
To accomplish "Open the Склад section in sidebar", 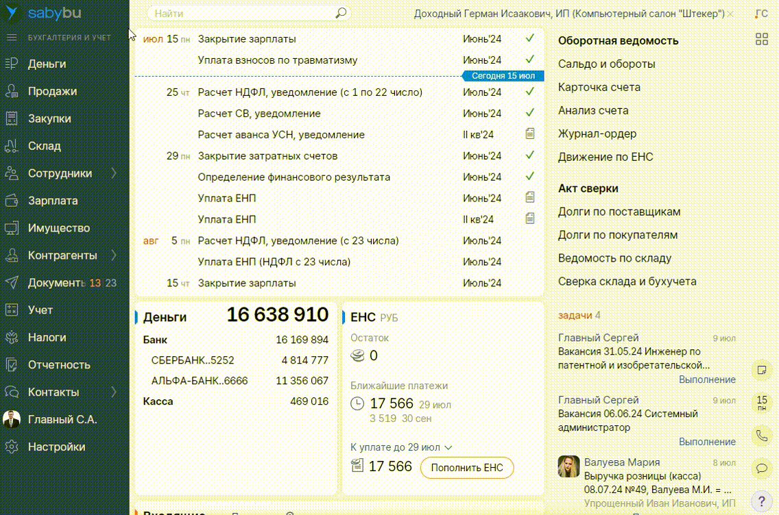I will pos(44,146).
